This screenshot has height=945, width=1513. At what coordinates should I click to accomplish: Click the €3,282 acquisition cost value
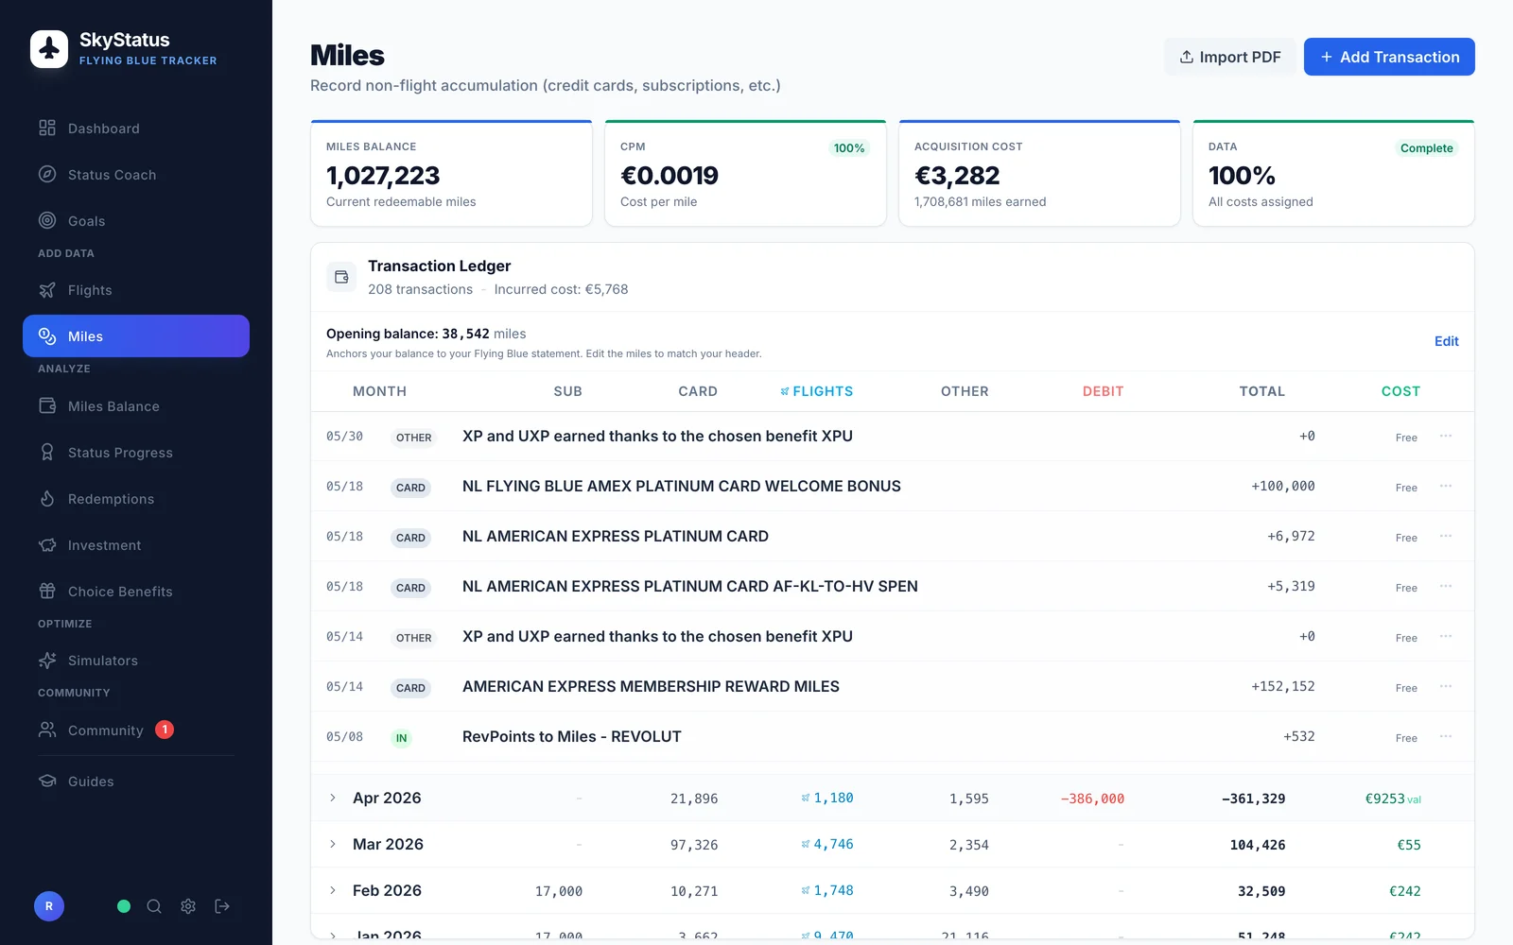[x=957, y=176]
